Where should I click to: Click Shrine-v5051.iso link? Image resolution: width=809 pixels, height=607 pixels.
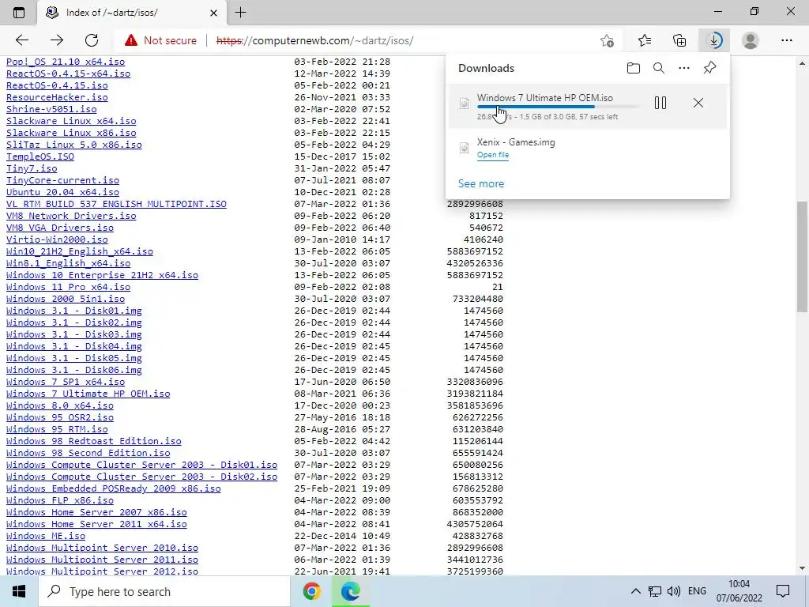pyautogui.click(x=51, y=109)
